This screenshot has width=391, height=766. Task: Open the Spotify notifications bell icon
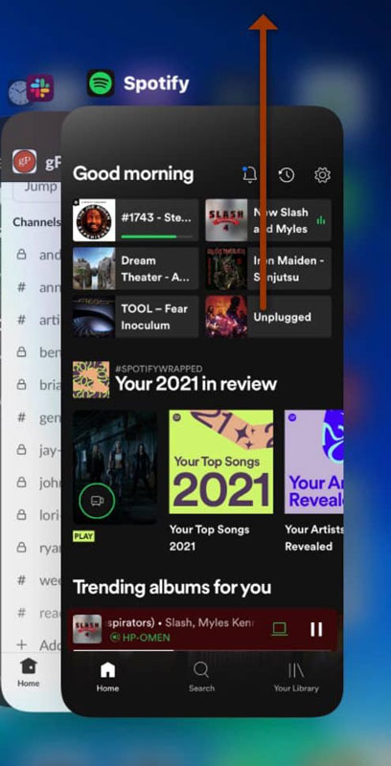250,174
